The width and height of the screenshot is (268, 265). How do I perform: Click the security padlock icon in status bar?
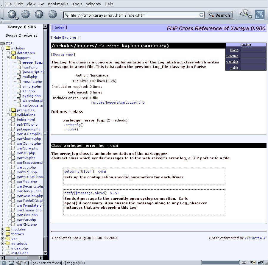coord(260,263)
